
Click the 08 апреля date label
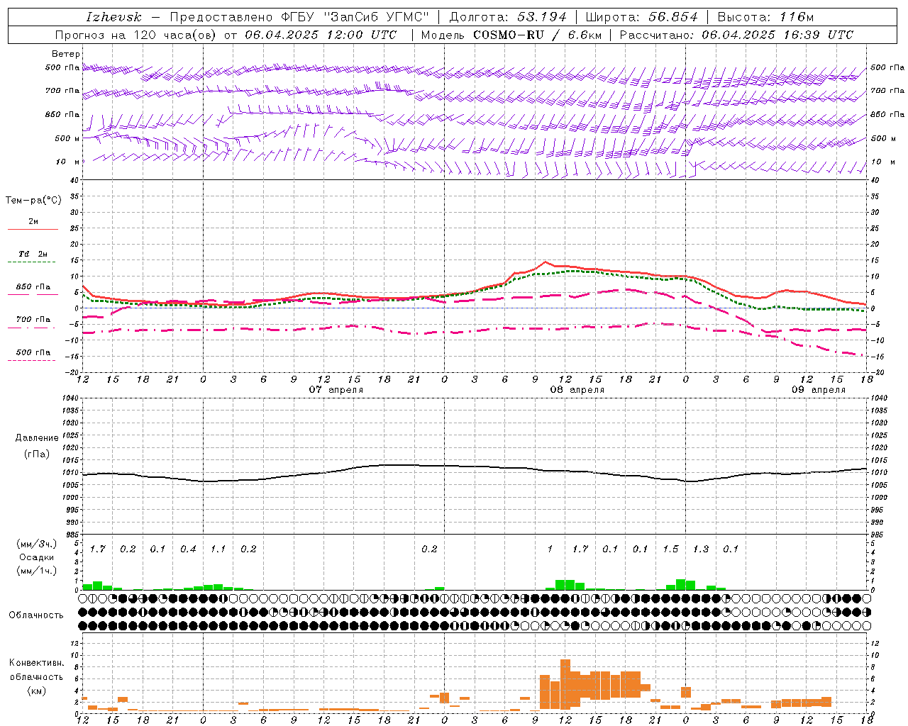pos(577,390)
